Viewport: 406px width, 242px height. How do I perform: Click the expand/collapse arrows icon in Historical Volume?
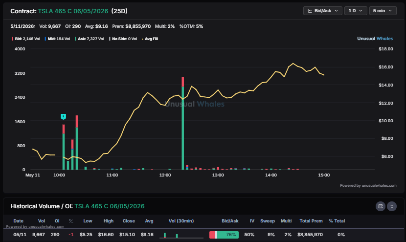392,206
